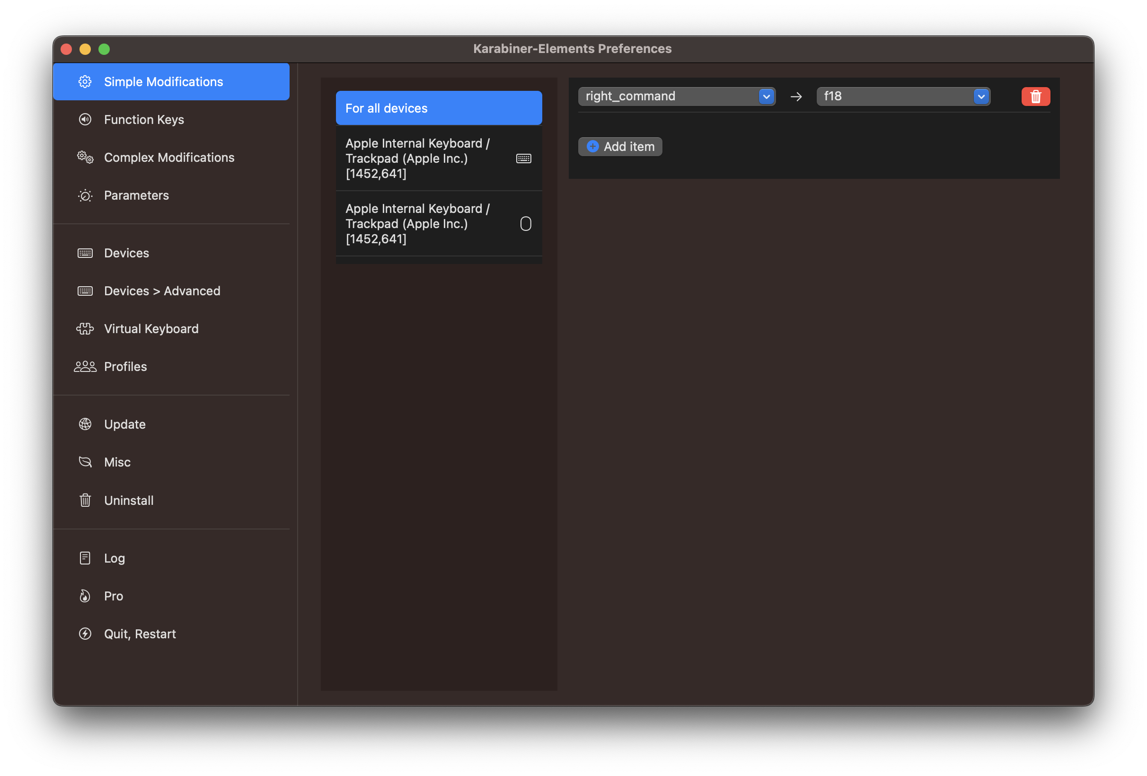
Task: Open the right_command source key dropdown
Action: point(676,96)
